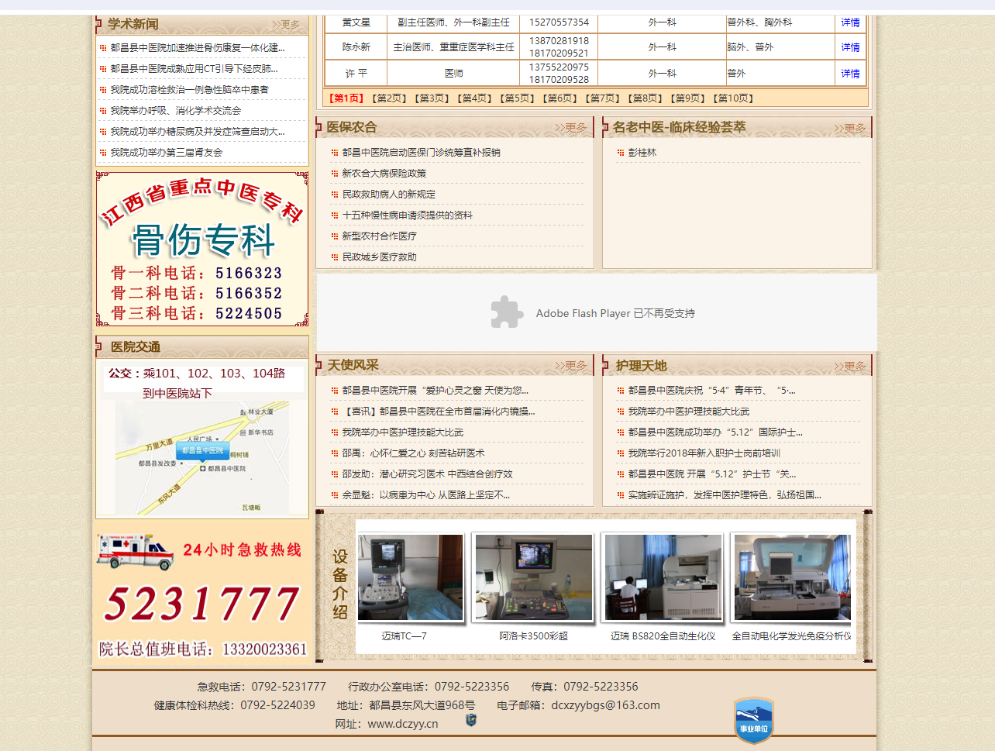
Task: Go to pagination link 第9页
Action: pos(687,98)
